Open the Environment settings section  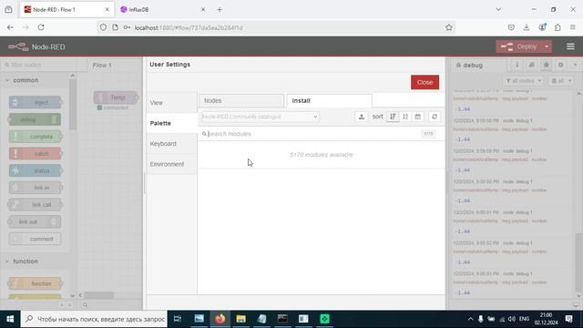[171, 164]
